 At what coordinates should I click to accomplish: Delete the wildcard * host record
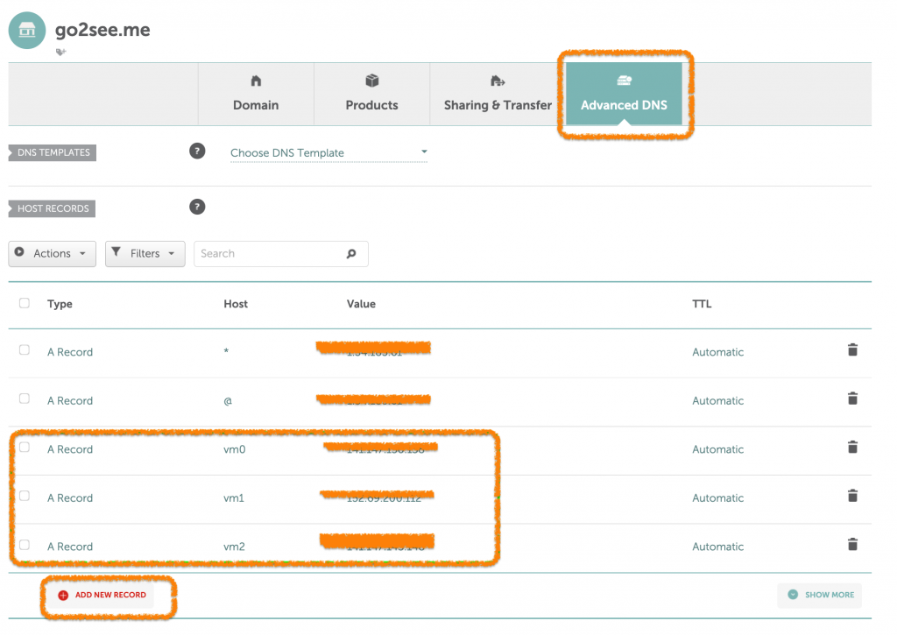[x=852, y=350]
